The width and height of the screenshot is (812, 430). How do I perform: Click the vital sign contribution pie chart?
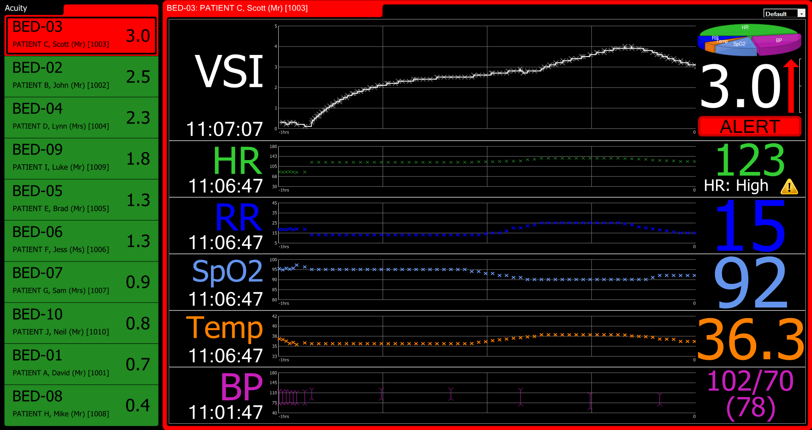pos(749,40)
